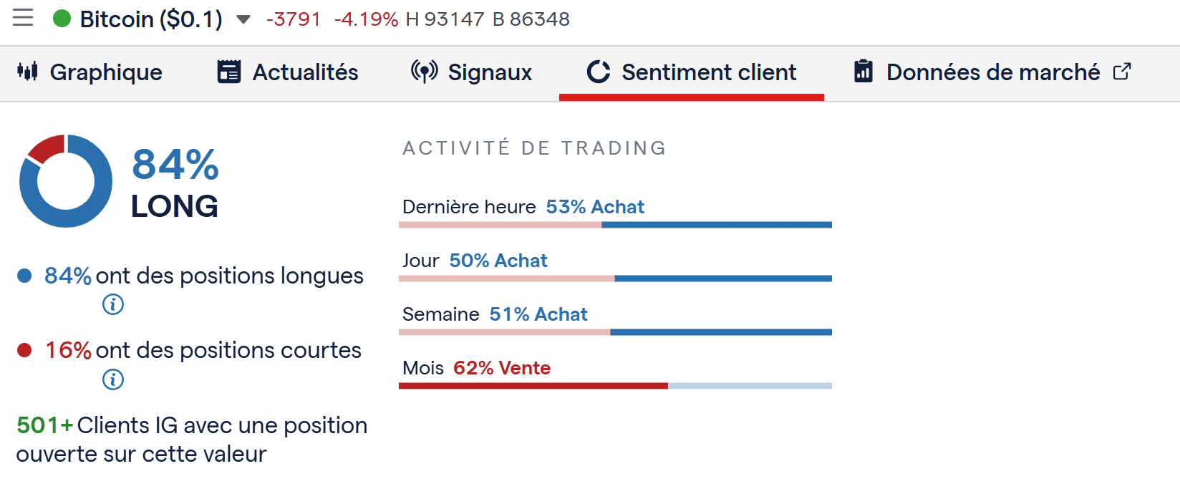Image resolution: width=1180 pixels, height=504 pixels.
Task: Click the 53% Achat label
Action: (596, 207)
